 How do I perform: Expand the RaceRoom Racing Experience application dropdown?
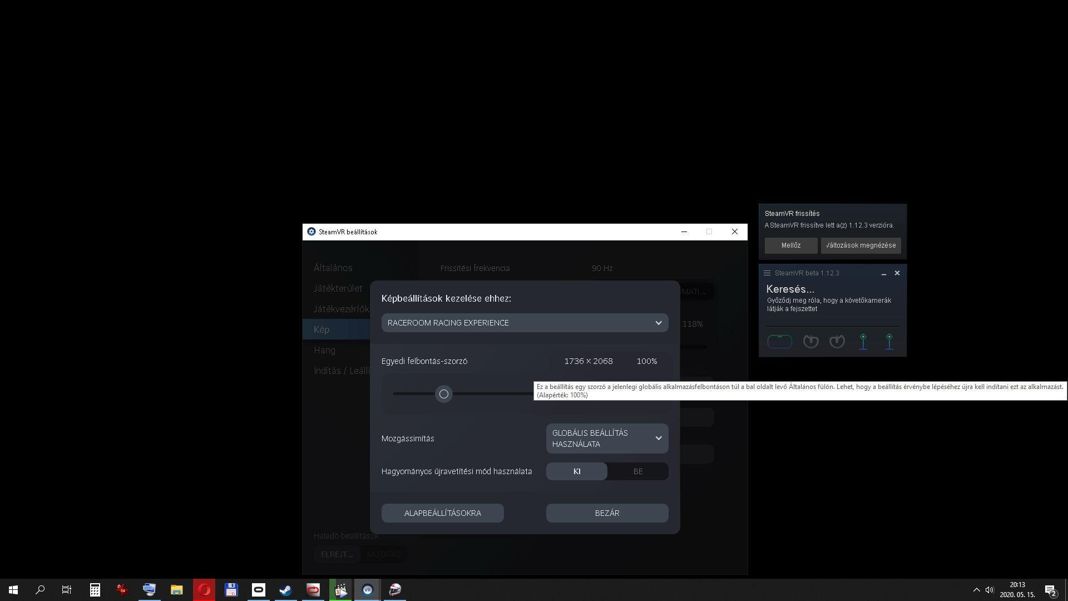[x=525, y=323]
